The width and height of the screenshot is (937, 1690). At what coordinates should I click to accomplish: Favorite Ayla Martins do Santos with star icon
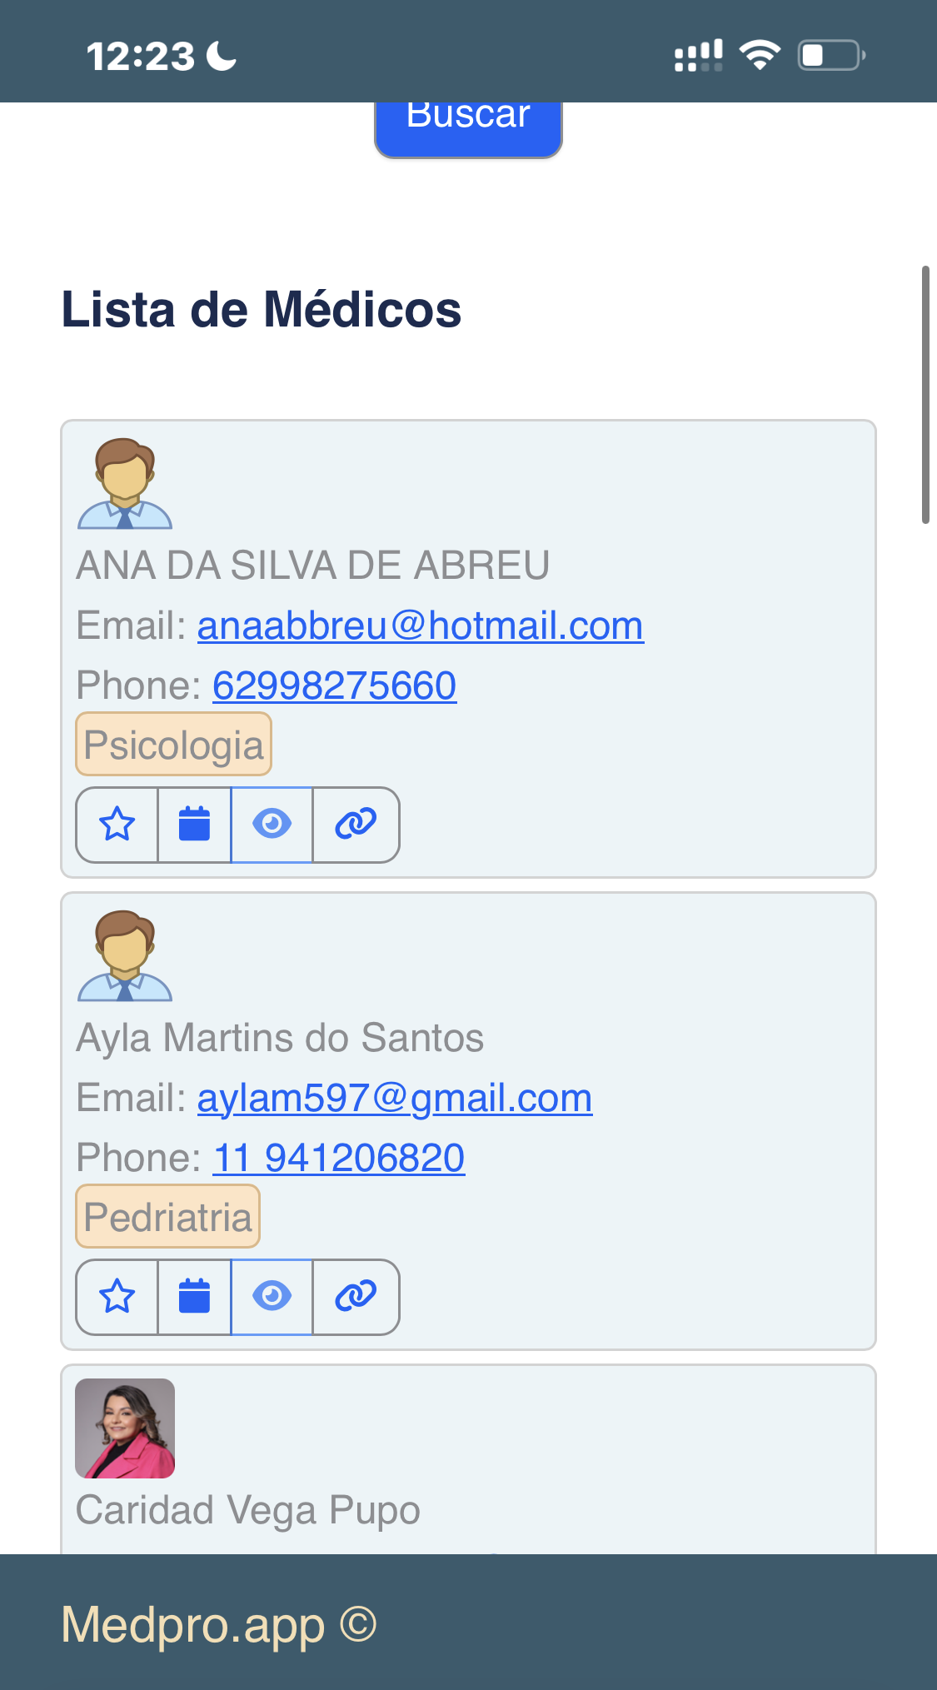tap(117, 1297)
